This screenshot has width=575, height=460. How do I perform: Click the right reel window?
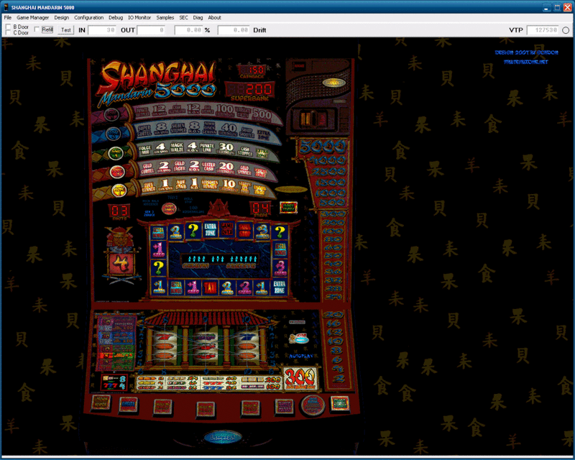click(247, 346)
